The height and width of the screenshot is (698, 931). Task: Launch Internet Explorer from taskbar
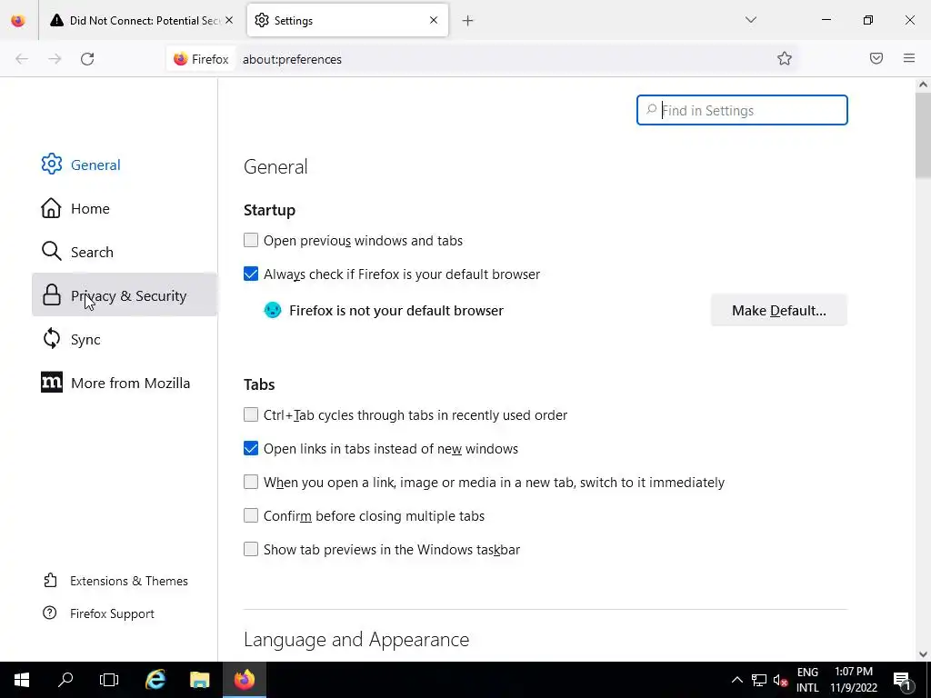click(155, 680)
